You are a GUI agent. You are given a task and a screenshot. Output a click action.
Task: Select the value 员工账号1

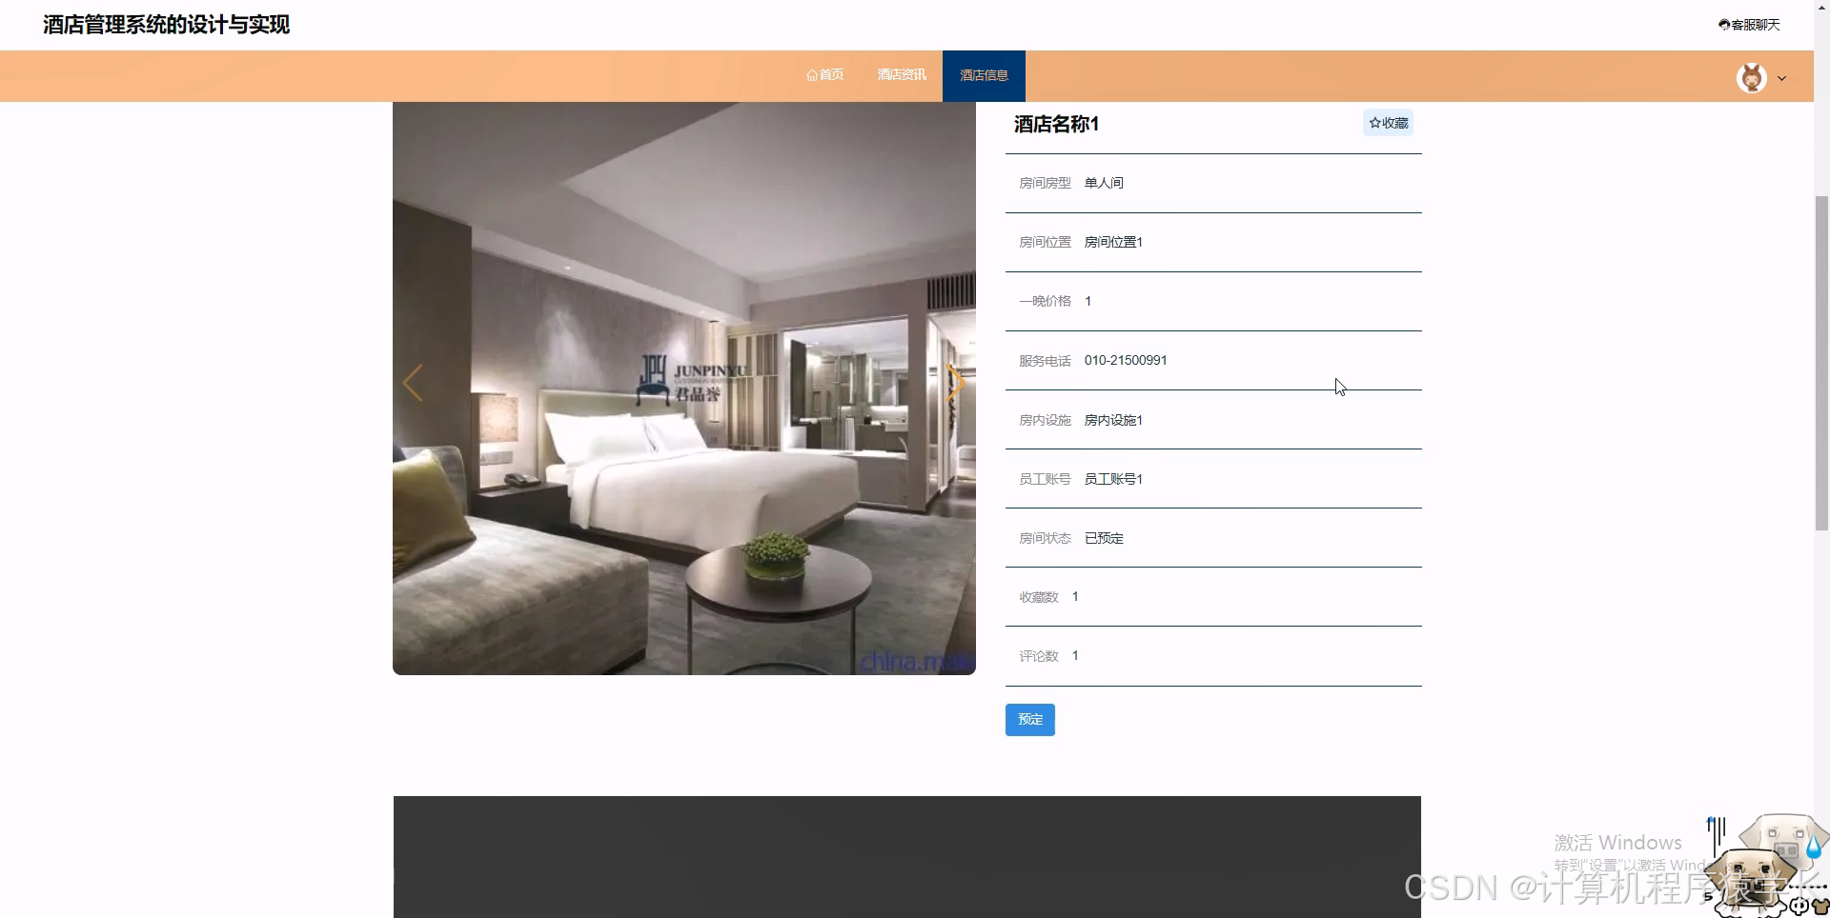pyautogui.click(x=1113, y=479)
